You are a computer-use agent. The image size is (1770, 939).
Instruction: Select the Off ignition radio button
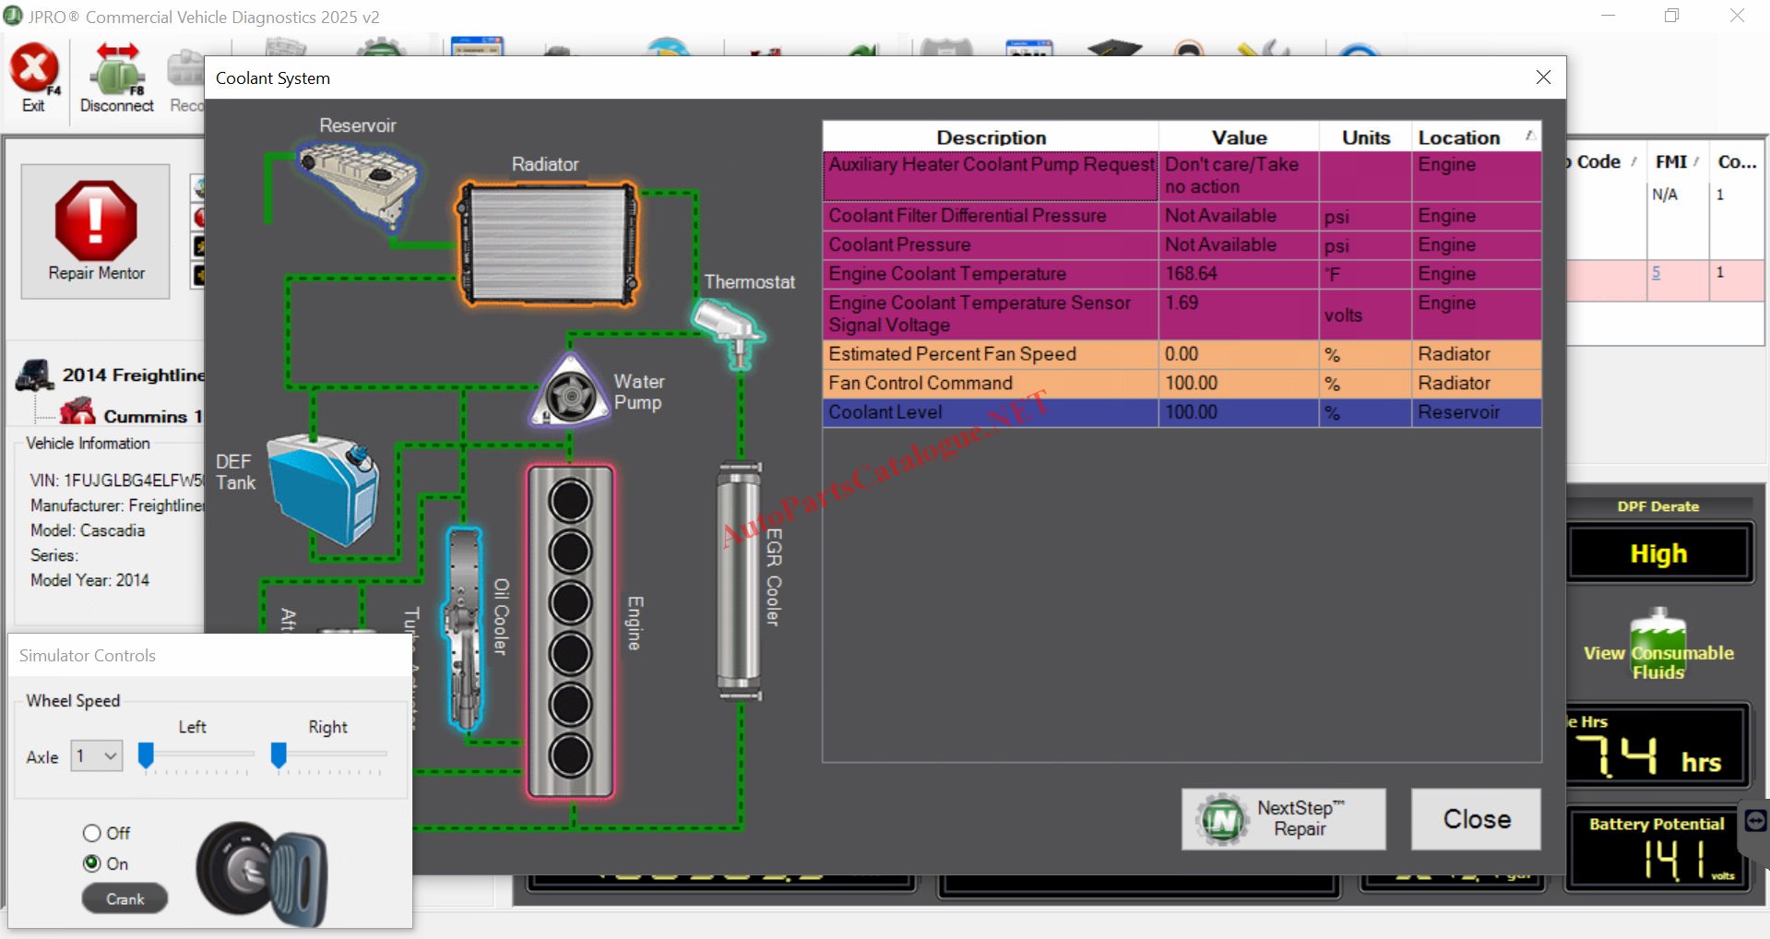[x=92, y=833]
